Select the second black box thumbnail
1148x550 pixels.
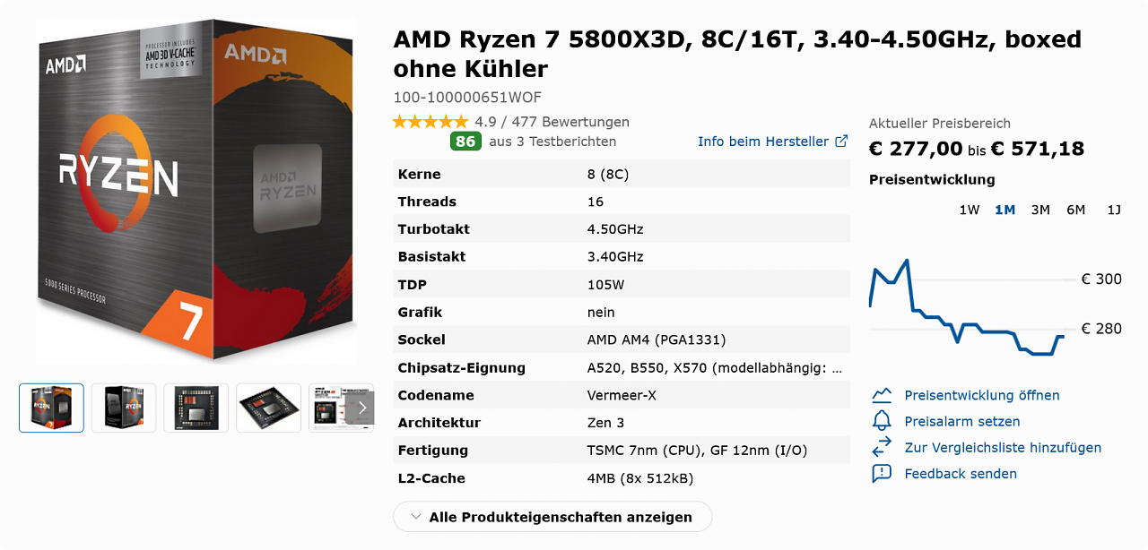(x=124, y=408)
